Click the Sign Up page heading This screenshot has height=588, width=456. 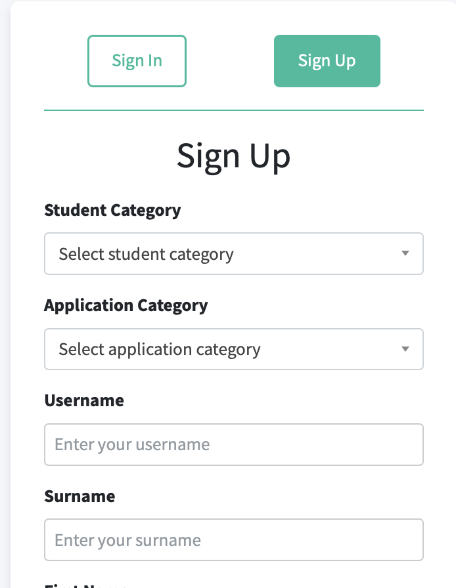coord(234,156)
